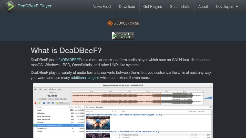Click the DeaDBeeF green play-arrow logo

click(10, 6)
